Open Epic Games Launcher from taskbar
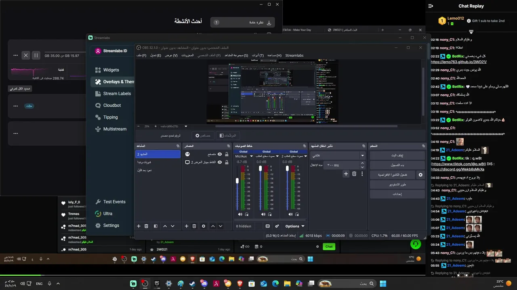 click(x=157, y=284)
